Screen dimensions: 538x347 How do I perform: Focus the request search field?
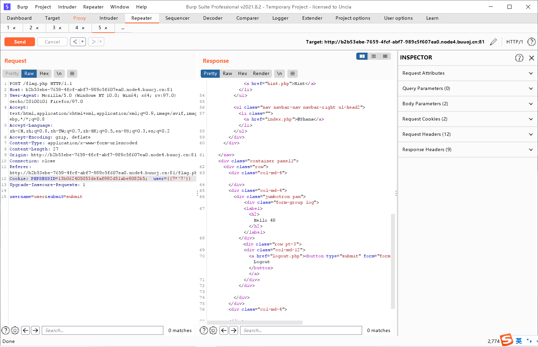[x=103, y=330]
